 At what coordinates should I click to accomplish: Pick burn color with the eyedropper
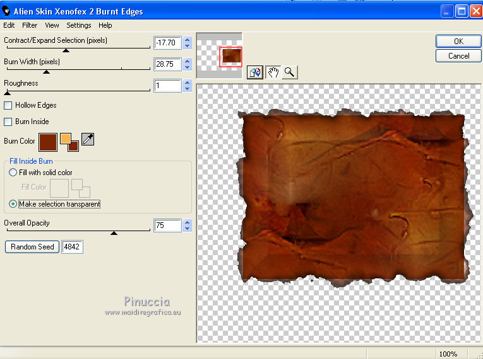(x=88, y=140)
